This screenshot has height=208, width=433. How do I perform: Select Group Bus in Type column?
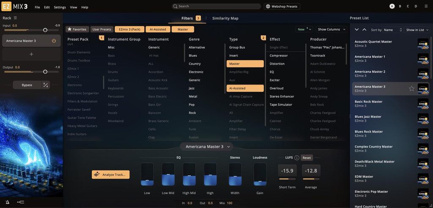click(x=237, y=47)
